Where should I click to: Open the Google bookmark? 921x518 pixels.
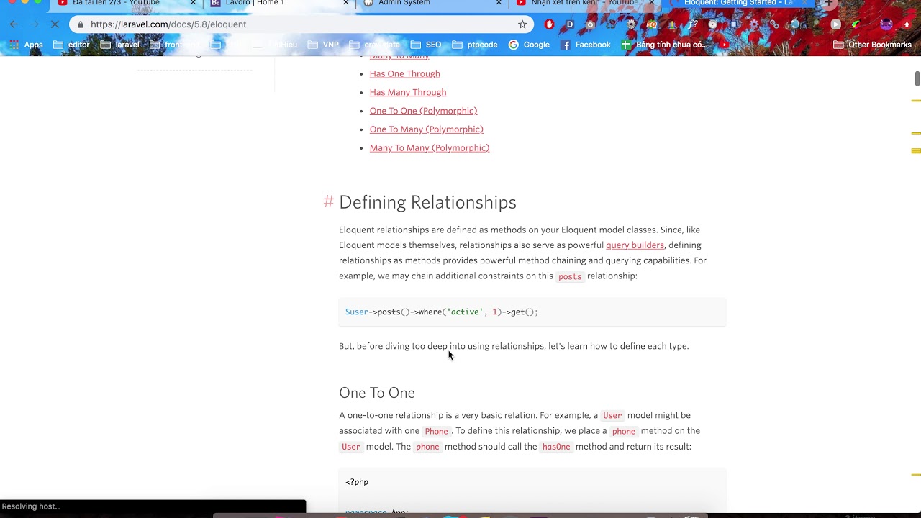click(x=529, y=45)
